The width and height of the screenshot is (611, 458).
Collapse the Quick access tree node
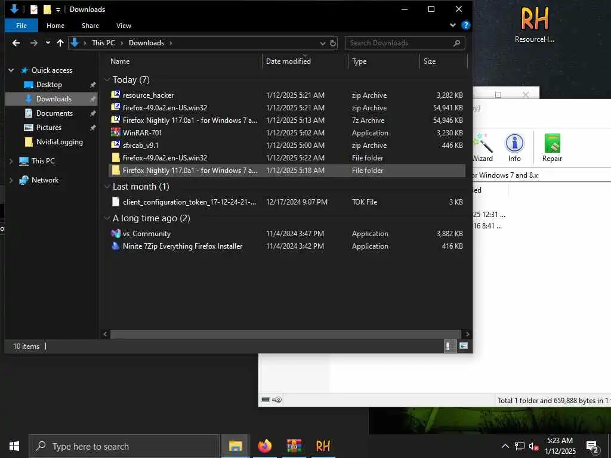point(11,70)
